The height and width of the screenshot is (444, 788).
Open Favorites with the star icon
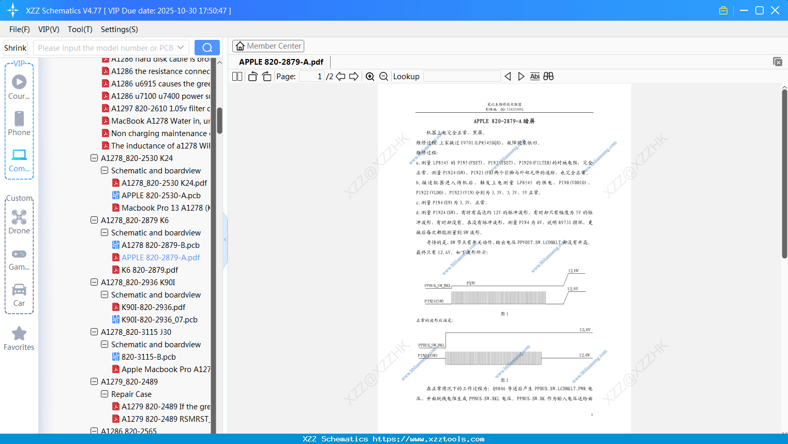pos(19,338)
